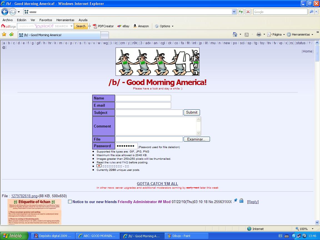The height and width of the screenshot is (240, 320).
Task: Open the recent pages dropdown arrow
Action: [x=19, y=12]
